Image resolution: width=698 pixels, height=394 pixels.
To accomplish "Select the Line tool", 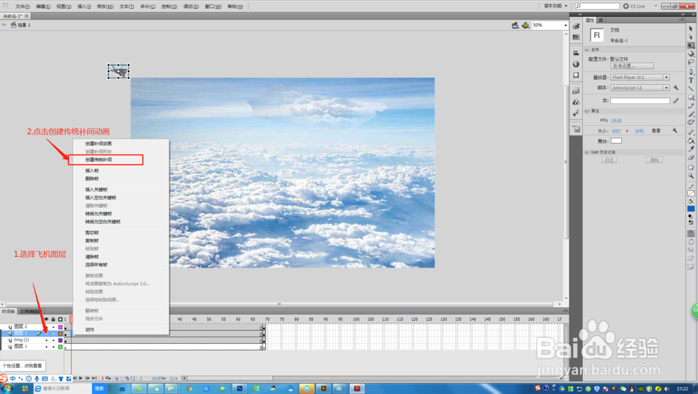I will pyautogui.click(x=691, y=89).
